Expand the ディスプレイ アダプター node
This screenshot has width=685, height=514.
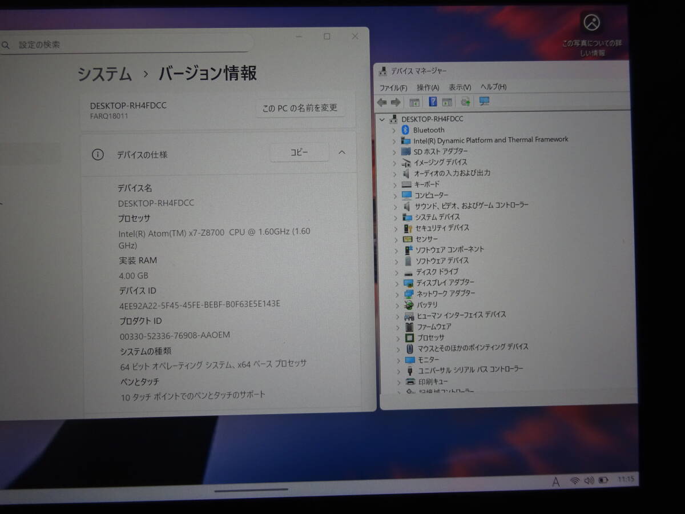click(x=396, y=283)
